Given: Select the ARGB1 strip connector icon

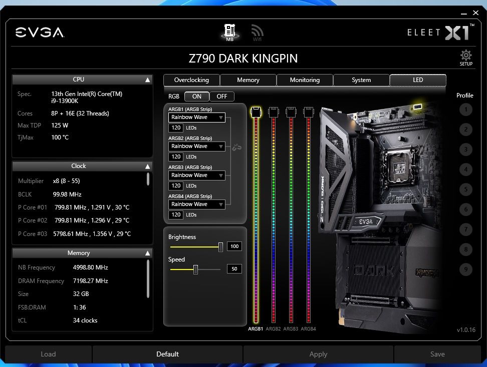Looking at the screenshot, I should point(256,112).
